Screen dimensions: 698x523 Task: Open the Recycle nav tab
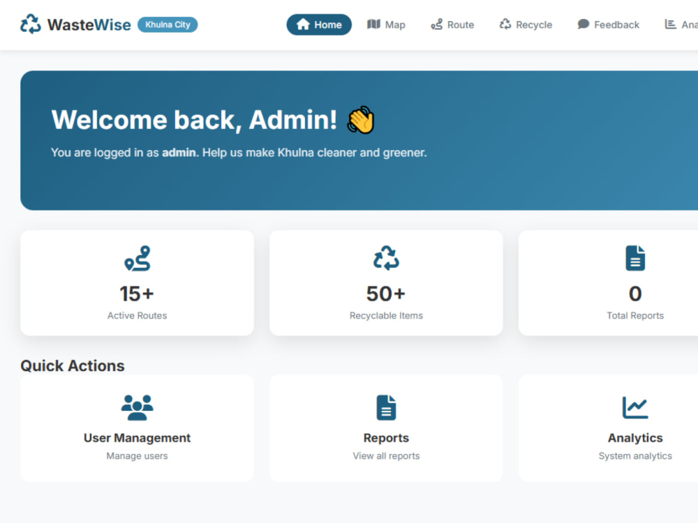(526, 24)
